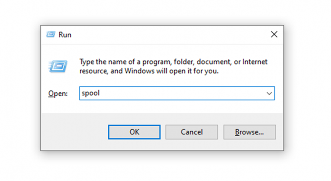Click the word "Internet" in the description
The width and height of the screenshot is (331, 181).
click(255, 62)
